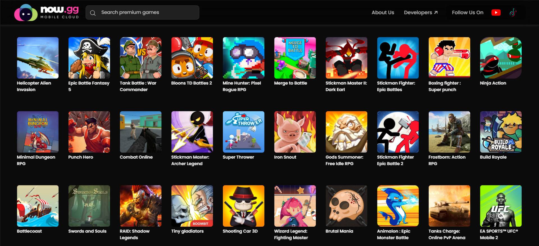Click the Frostborn: Action RPG title
539x246 pixels.
coord(447,160)
